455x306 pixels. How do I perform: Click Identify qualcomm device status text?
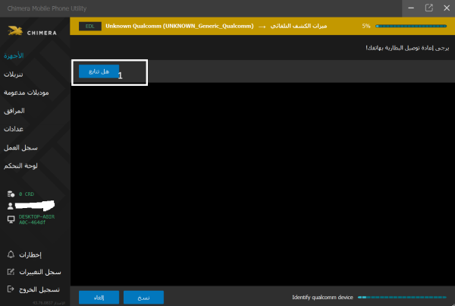pos(323,298)
